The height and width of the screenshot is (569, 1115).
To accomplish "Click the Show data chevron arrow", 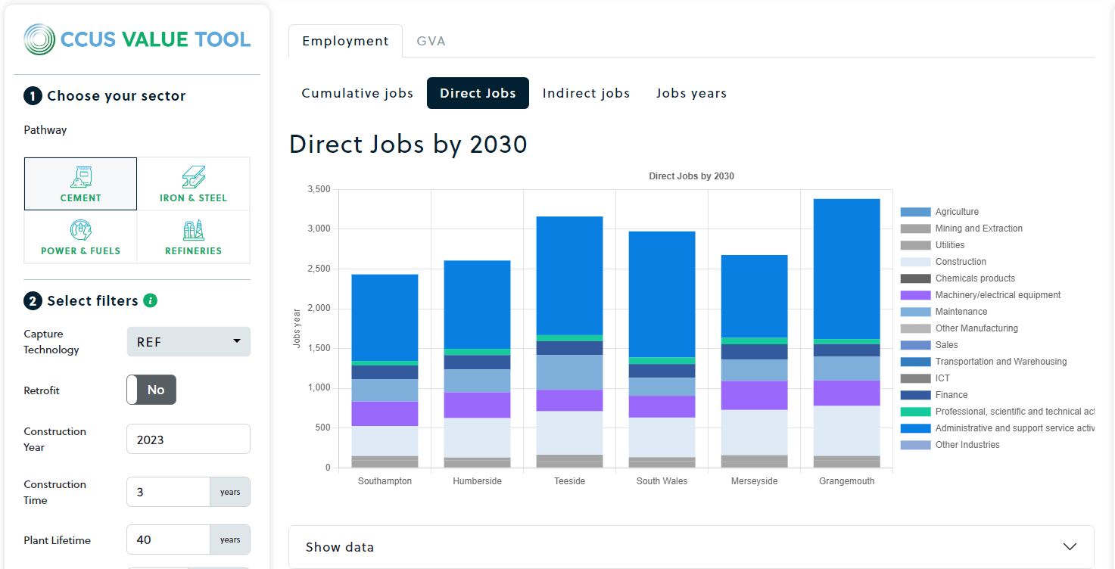I will (x=1070, y=547).
